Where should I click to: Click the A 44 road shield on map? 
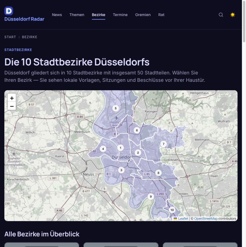pos(80,117)
